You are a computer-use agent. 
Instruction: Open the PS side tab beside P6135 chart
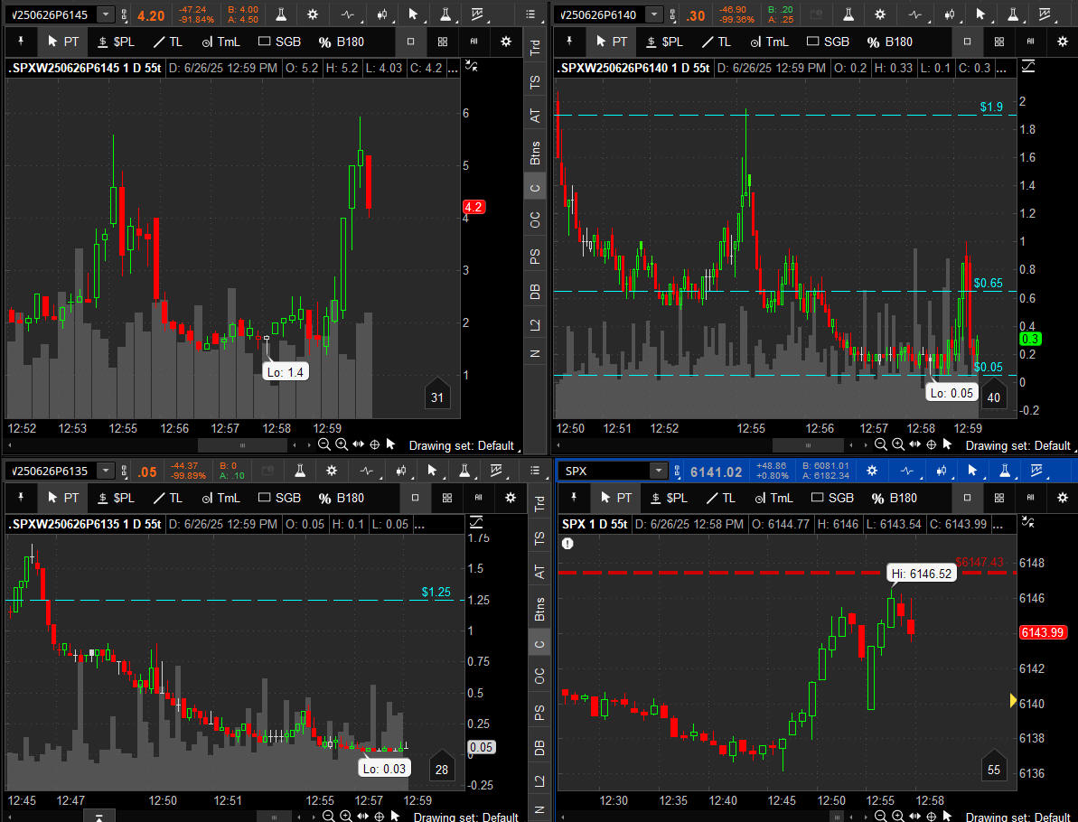539,712
